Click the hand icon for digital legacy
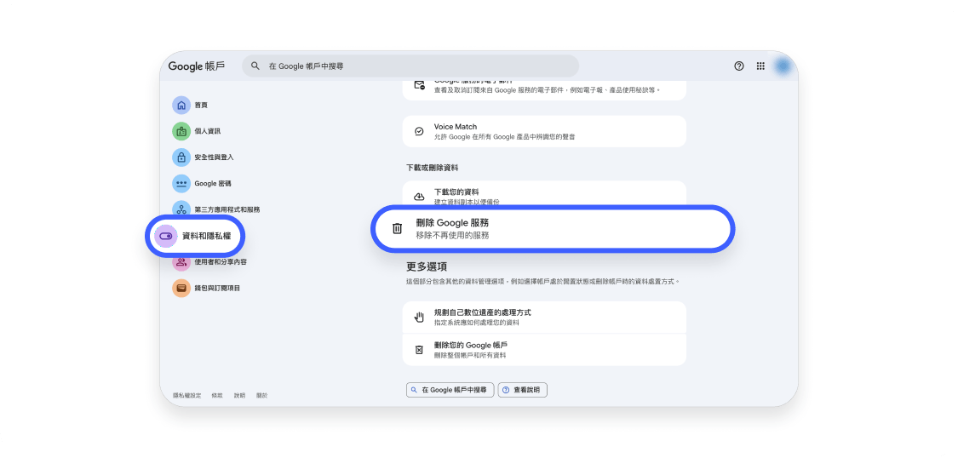958x458 pixels. pos(419,317)
